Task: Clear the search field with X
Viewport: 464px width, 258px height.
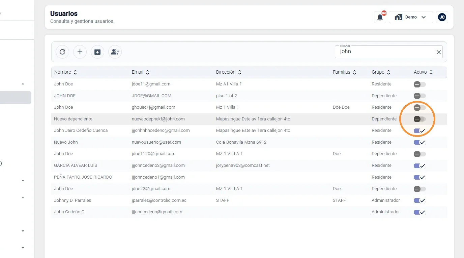Action: point(439,52)
